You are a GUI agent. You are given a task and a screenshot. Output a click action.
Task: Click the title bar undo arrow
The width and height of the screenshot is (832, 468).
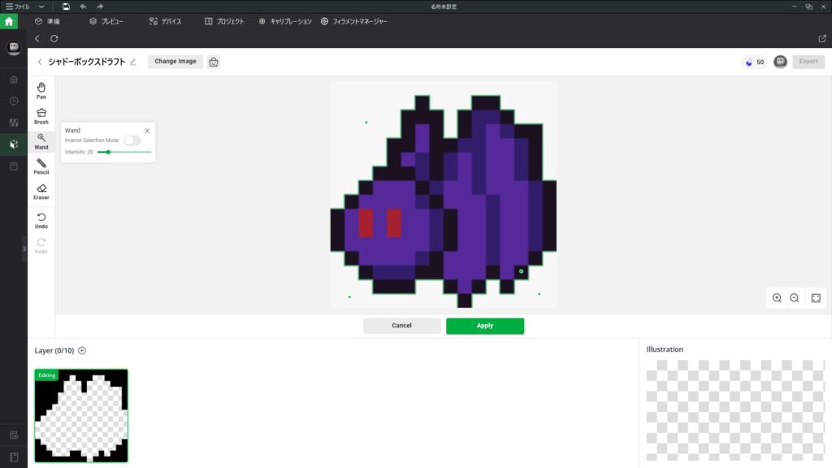click(83, 6)
